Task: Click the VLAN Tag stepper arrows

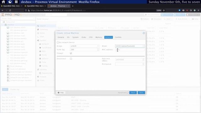Action: point(98,50)
